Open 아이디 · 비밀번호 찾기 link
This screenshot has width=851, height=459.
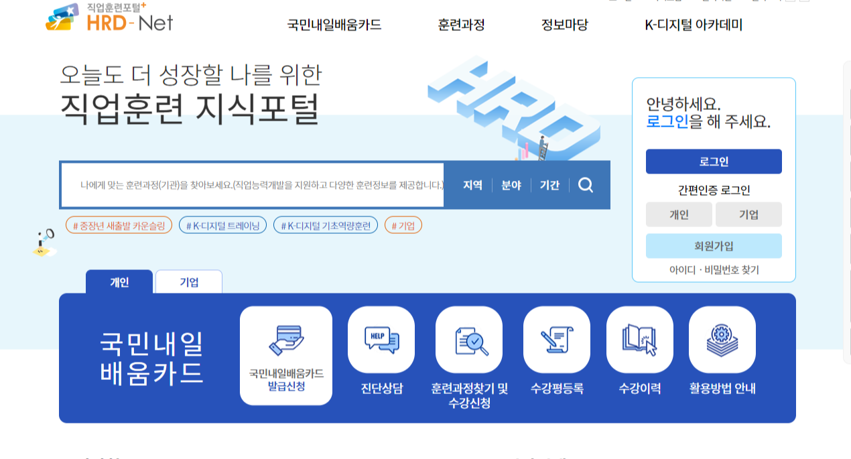pyautogui.click(x=714, y=270)
